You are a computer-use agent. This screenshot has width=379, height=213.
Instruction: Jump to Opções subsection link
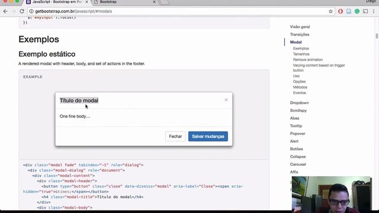pyautogui.click(x=299, y=82)
